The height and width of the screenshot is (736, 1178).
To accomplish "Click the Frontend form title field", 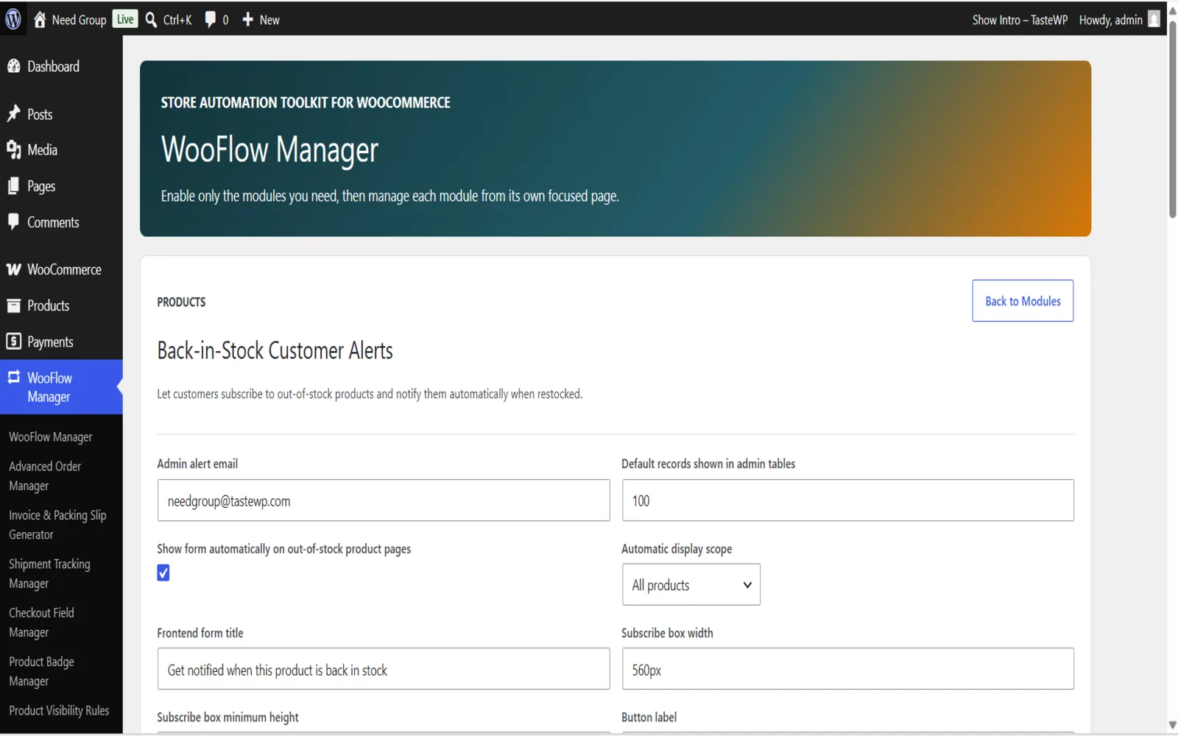I will [x=384, y=669].
